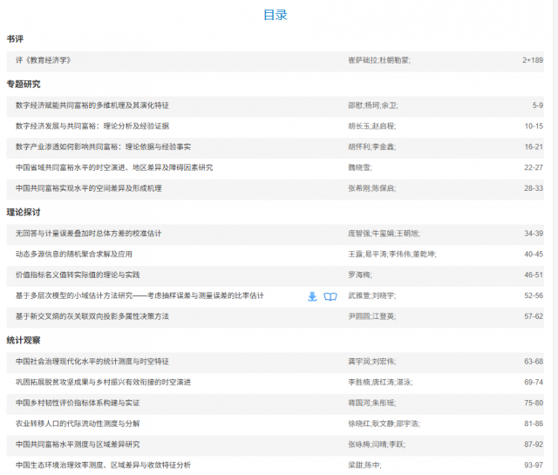Screen dimensions: 558x475
Task: Open 中国共同富裕实现水平的空间差异及形成机理
Action: pos(89,188)
